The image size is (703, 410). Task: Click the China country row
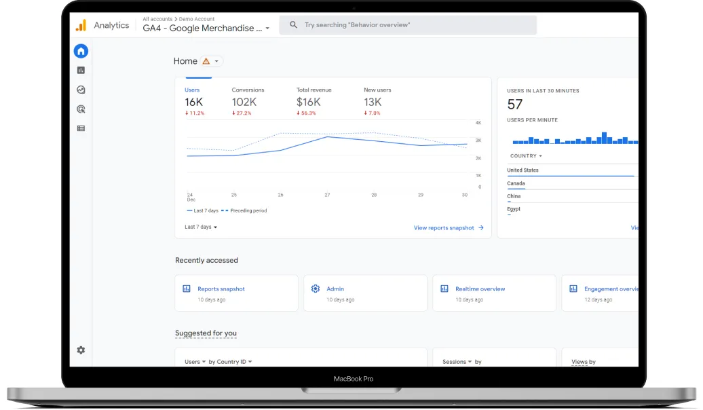pyautogui.click(x=573, y=196)
